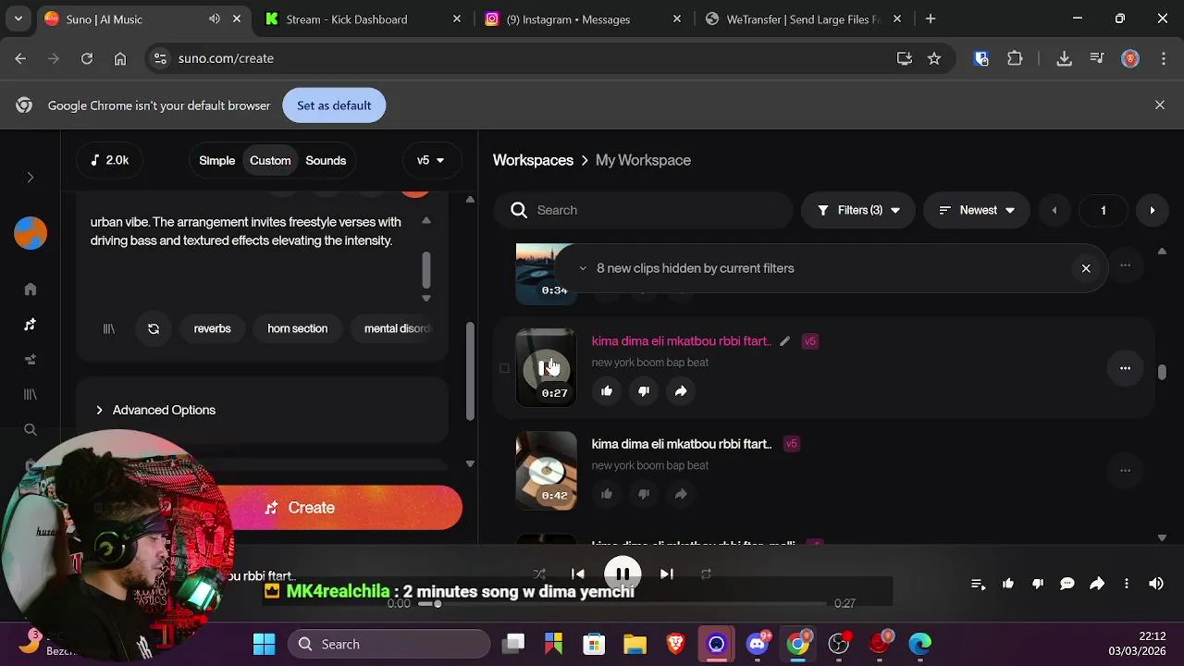Viewport: 1184px width, 666px height.
Task: Open player more-options menu
Action: pyautogui.click(x=1127, y=584)
